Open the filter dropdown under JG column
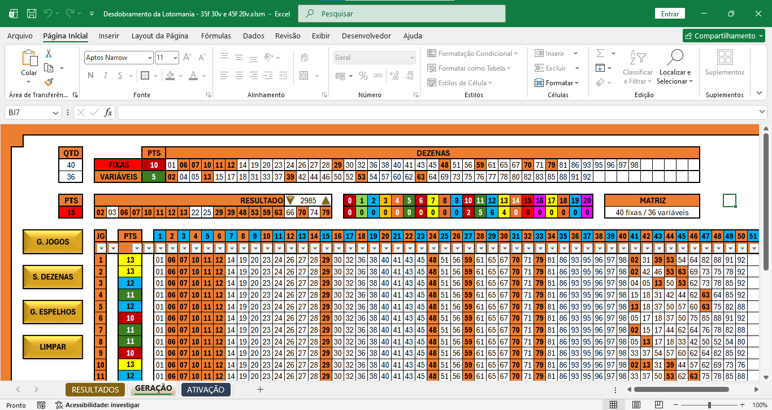772x410 pixels. [101, 248]
